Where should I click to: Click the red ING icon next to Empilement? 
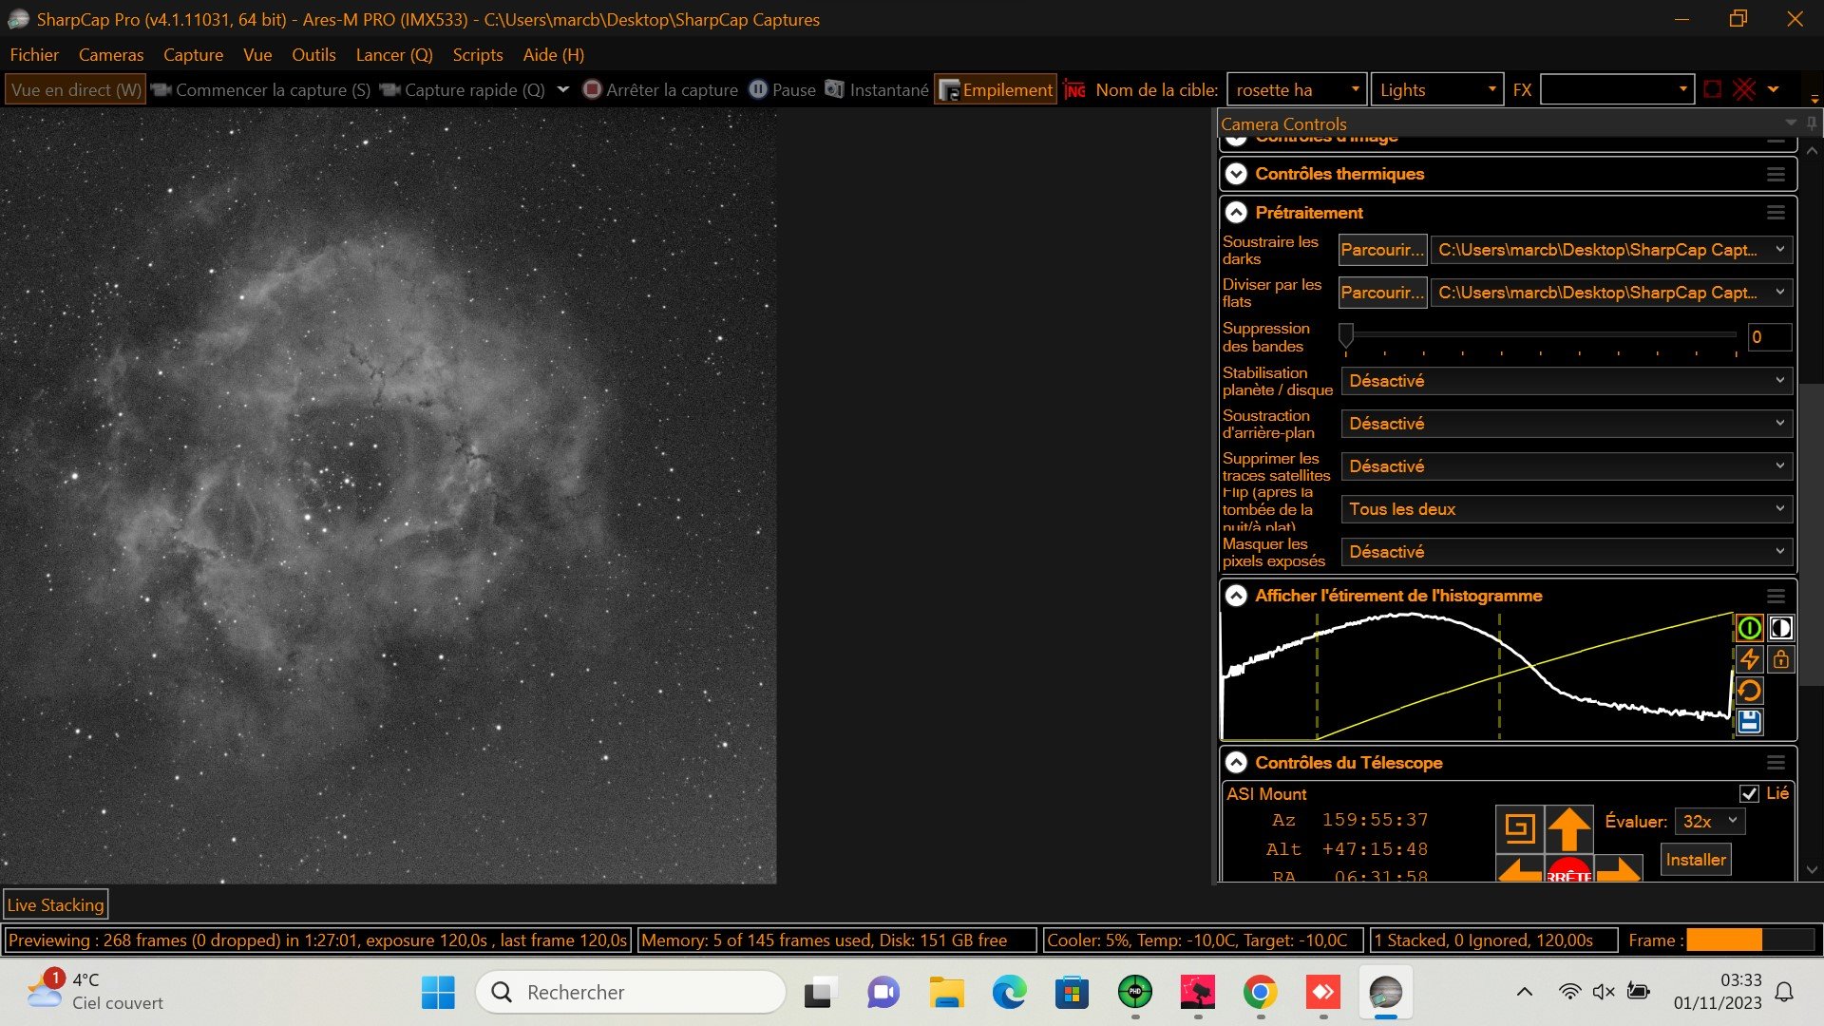[x=1074, y=90]
